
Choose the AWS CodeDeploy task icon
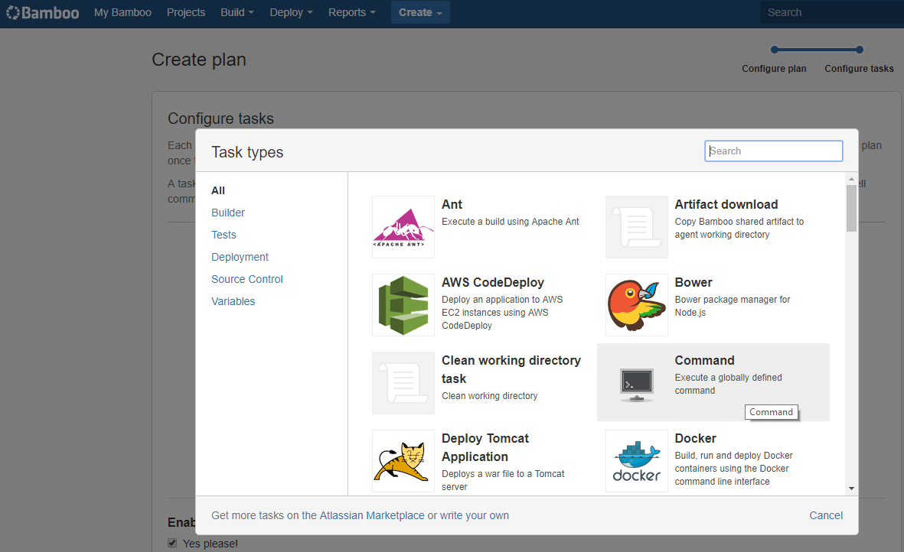click(x=403, y=305)
